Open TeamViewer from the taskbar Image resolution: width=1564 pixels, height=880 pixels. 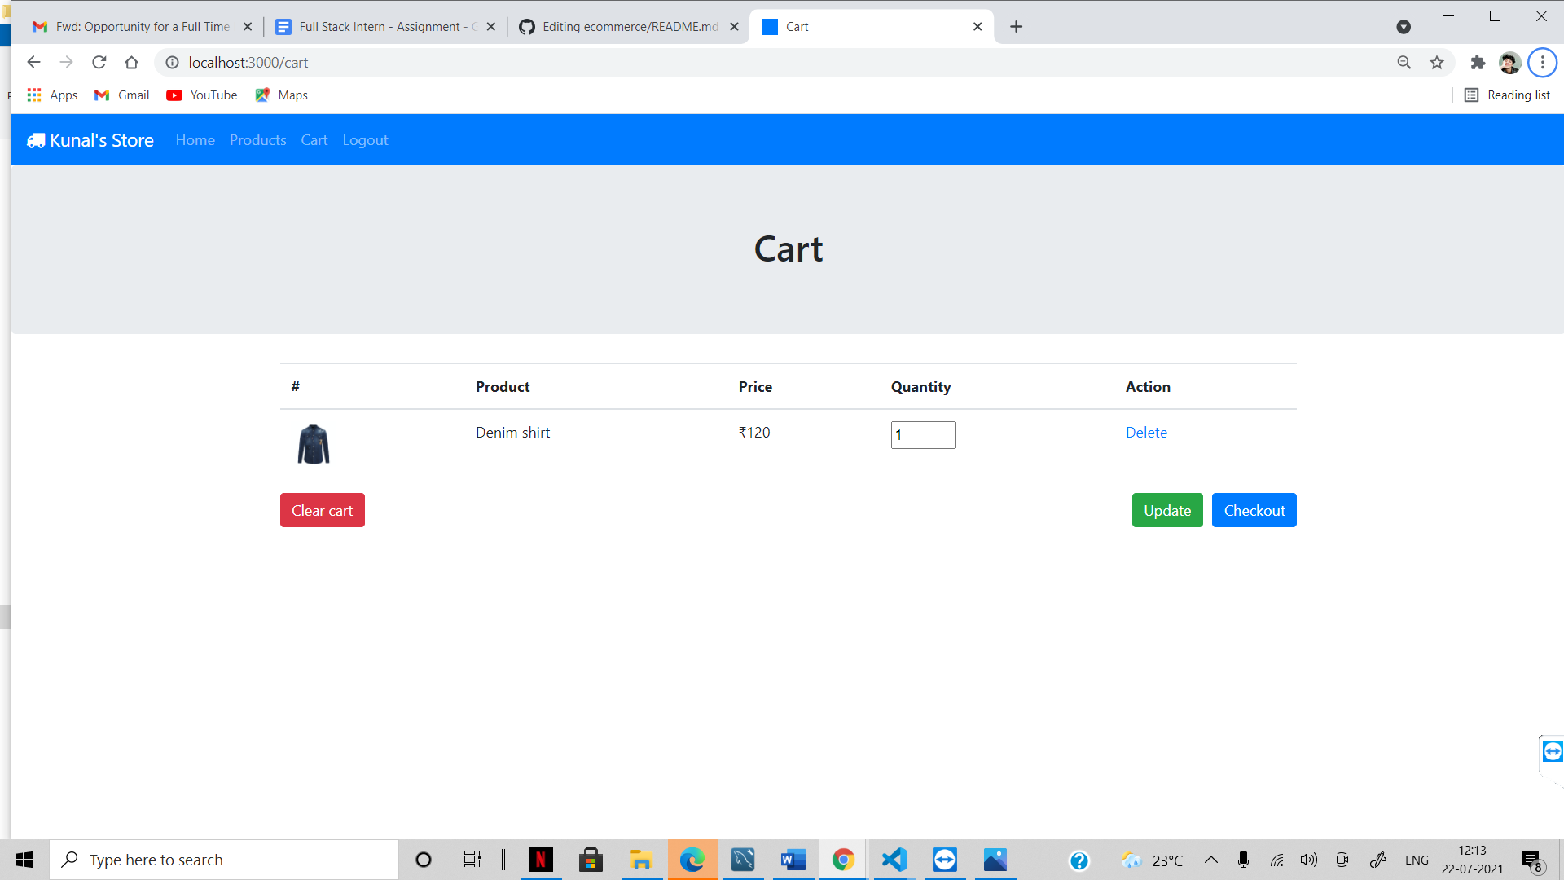945,860
